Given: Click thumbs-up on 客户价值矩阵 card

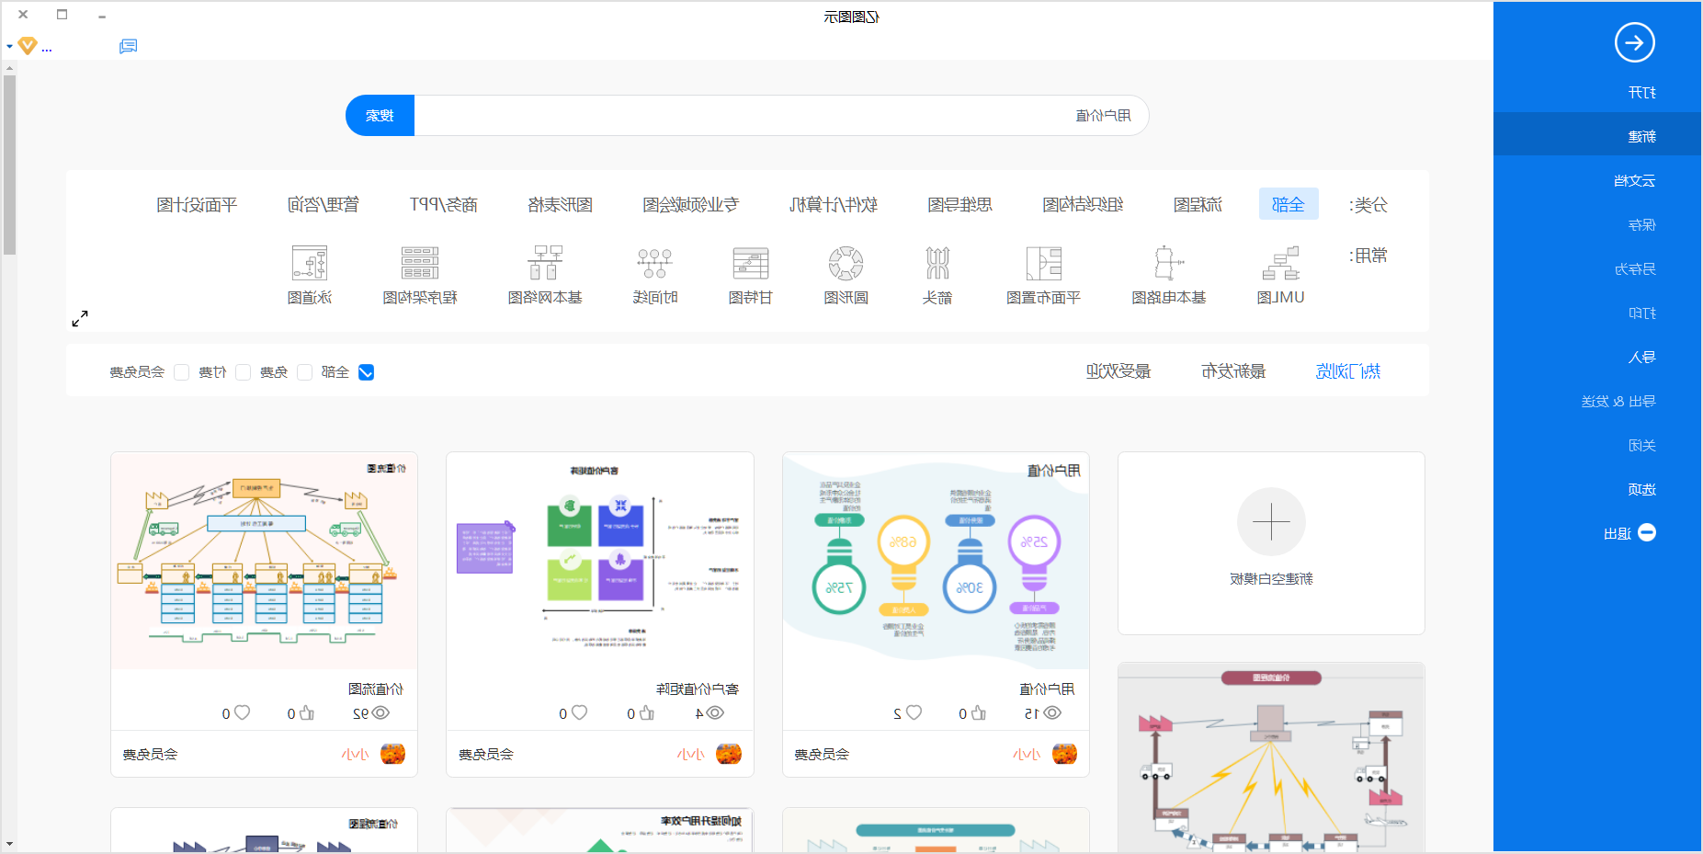Looking at the screenshot, I should point(646,712).
